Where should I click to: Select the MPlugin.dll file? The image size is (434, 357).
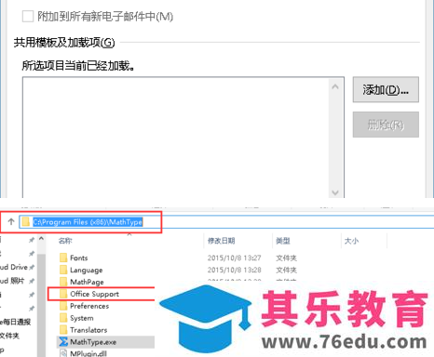(x=88, y=353)
